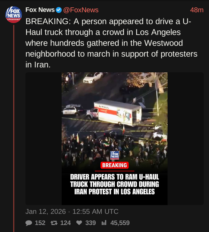
Task: Click the 48m timestamp
Action: (x=197, y=10)
